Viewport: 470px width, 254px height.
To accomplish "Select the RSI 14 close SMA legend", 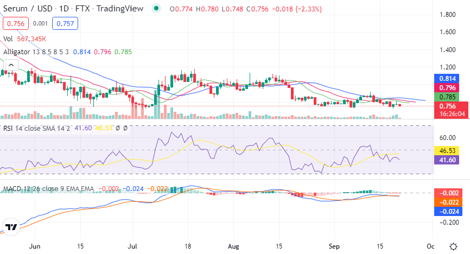I will [x=36, y=128].
